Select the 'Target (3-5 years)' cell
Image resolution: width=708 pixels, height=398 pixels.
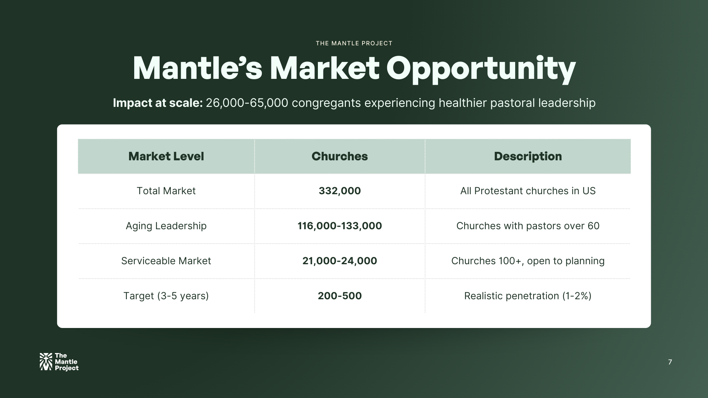point(166,296)
